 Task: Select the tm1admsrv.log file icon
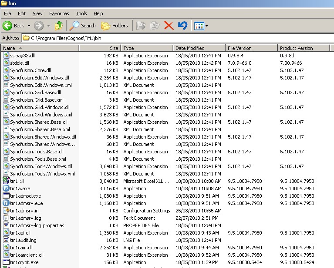[x=6, y=218]
